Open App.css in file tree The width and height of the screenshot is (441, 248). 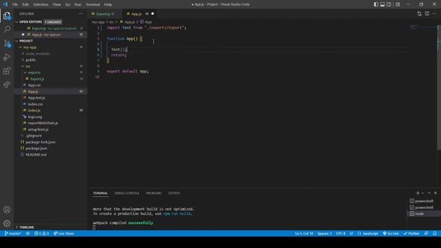[x=50, y=85]
